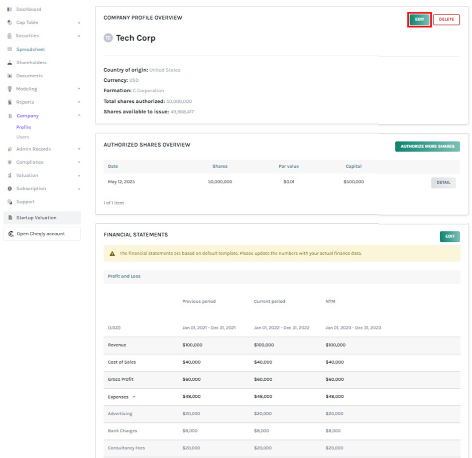Click the Support icon in sidebar
Viewport: 472px width, 458px height.
pos(10,202)
